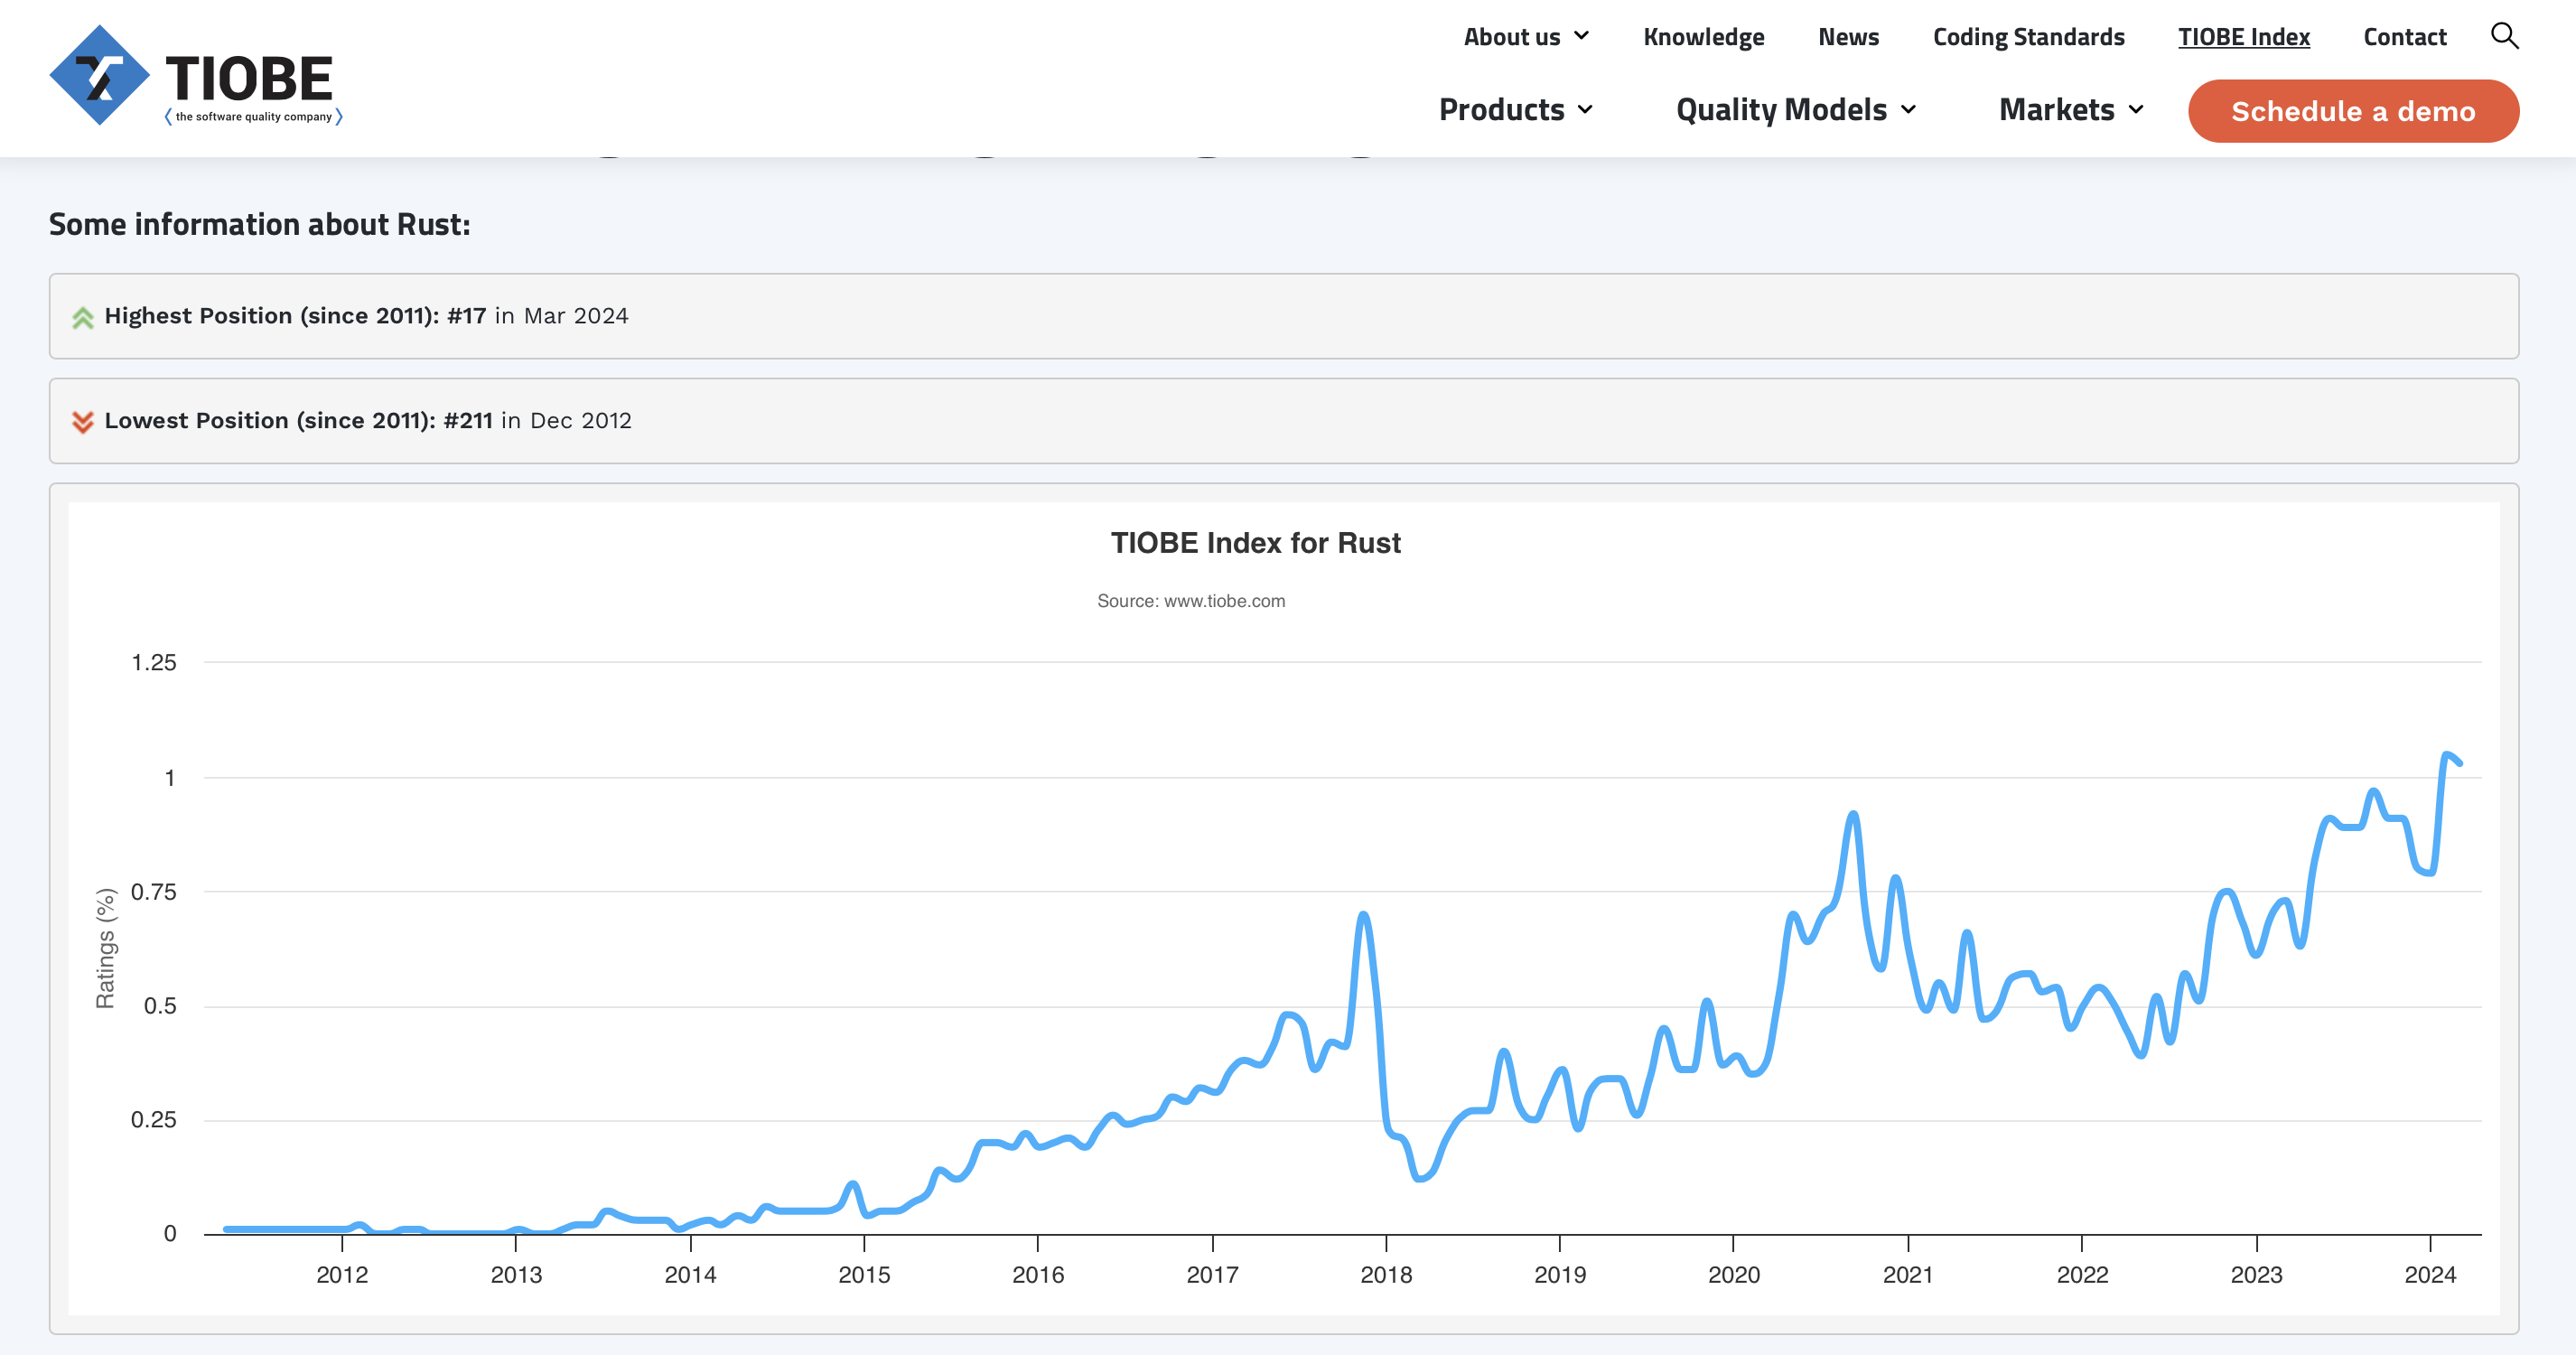This screenshot has width=2576, height=1355.
Task: Click the TIOBE diamond logo icon
Action: click(99, 75)
